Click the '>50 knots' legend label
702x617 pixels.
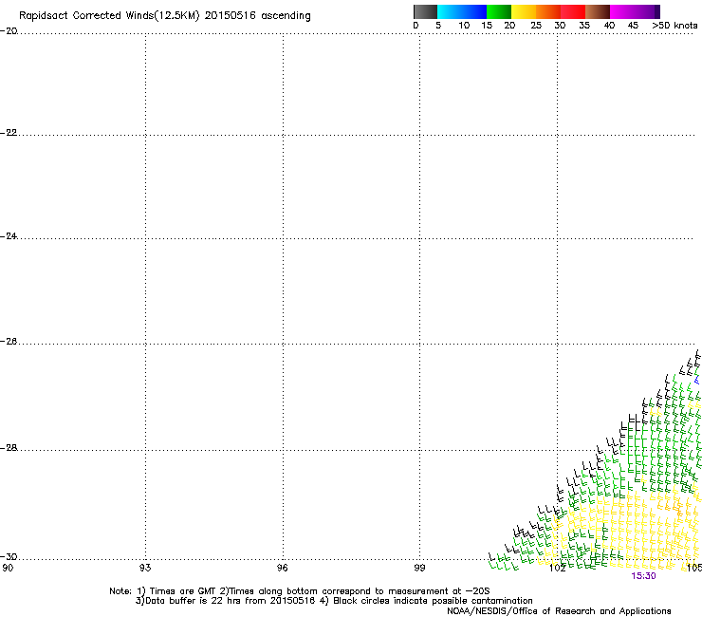(674, 26)
